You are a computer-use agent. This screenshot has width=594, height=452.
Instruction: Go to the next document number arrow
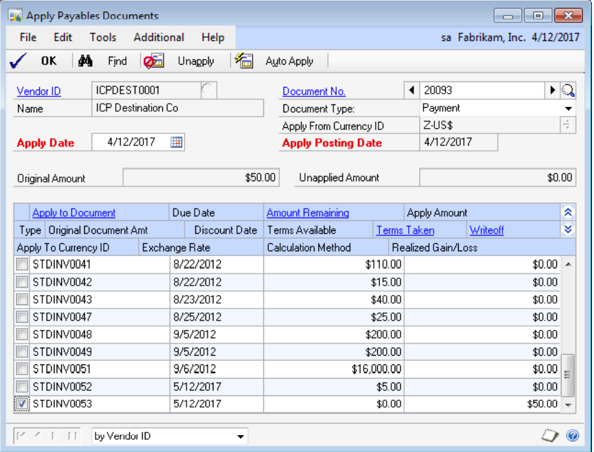point(553,91)
